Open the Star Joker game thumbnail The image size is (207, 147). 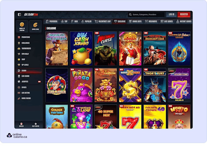tap(57, 85)
